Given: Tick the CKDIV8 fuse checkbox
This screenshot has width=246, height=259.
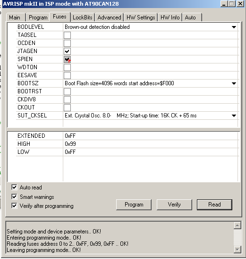Looking at the screenshot, I should (x=67, y=99).
